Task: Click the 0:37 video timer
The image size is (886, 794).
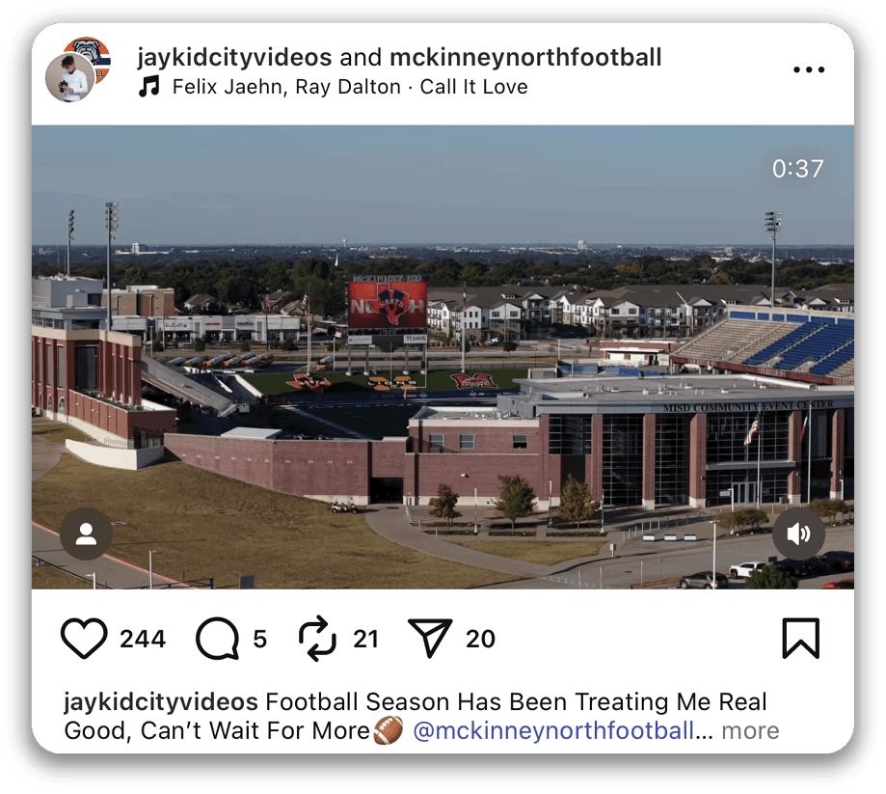Action: click(x=798, y=169)
